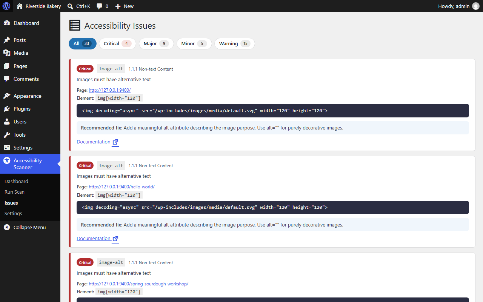
Task: Open the comments bubble in admin bar
Action: (99, 6)
